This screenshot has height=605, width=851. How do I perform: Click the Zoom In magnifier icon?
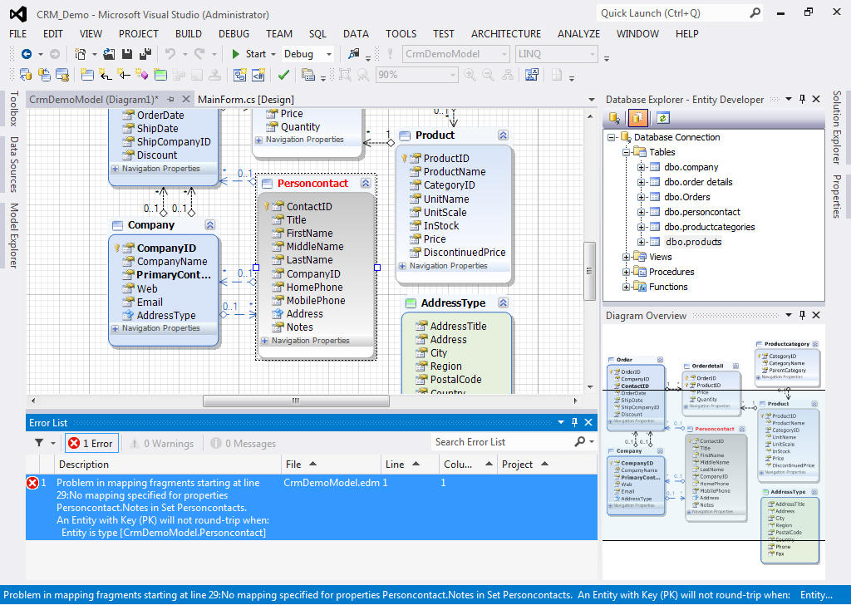(x=470, y=75)
